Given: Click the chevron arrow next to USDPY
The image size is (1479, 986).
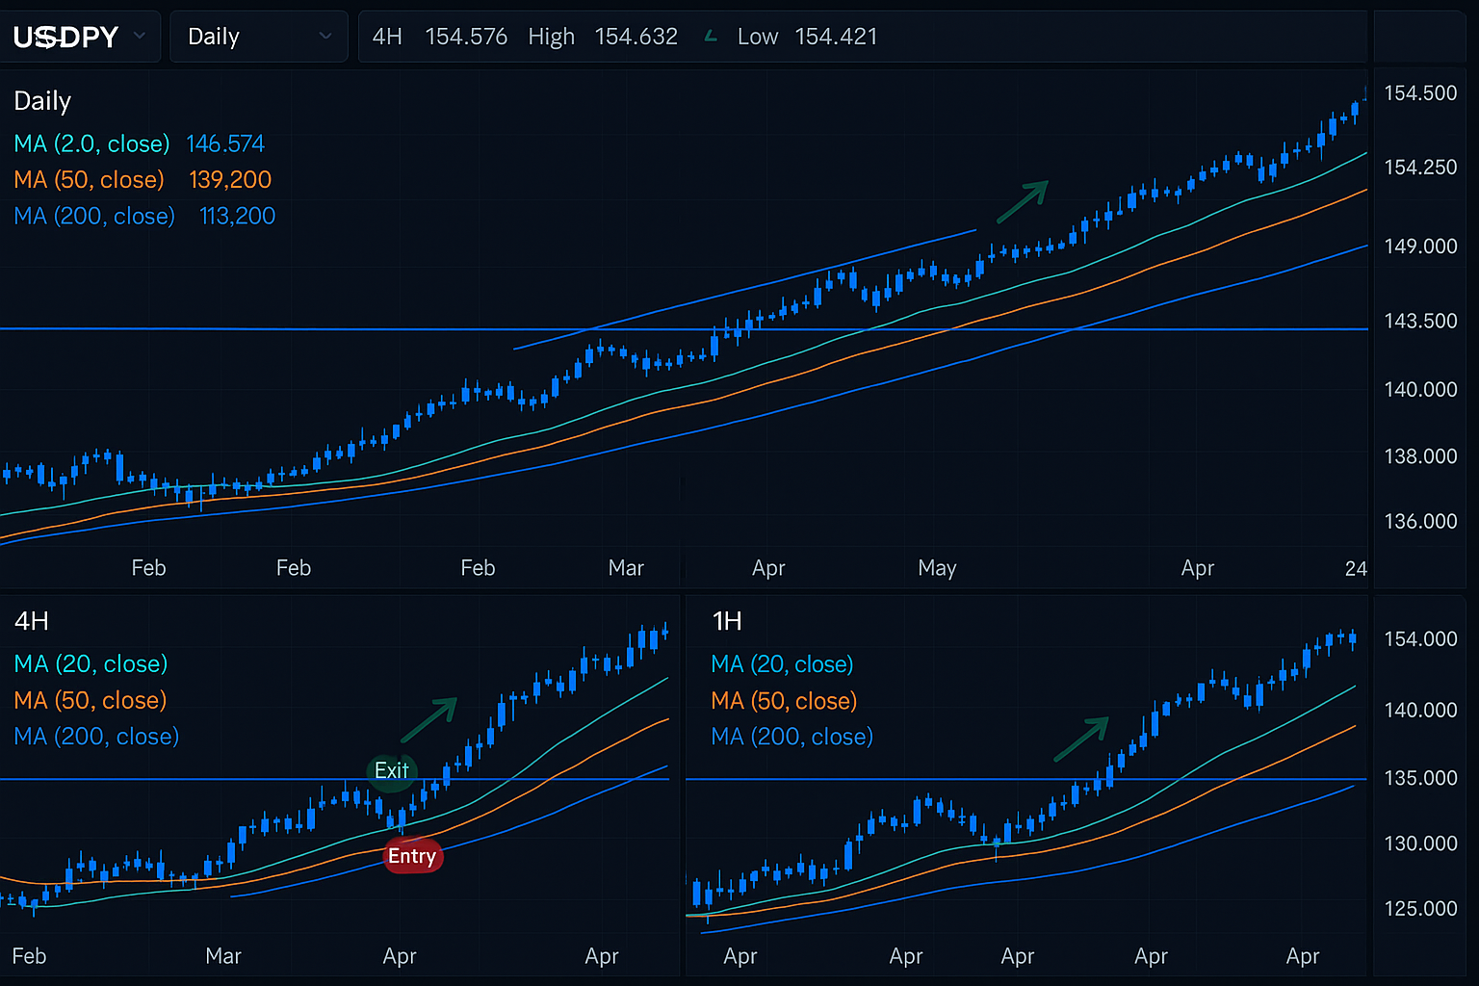Looking at the screenshot, I should (x=140, y=37).
